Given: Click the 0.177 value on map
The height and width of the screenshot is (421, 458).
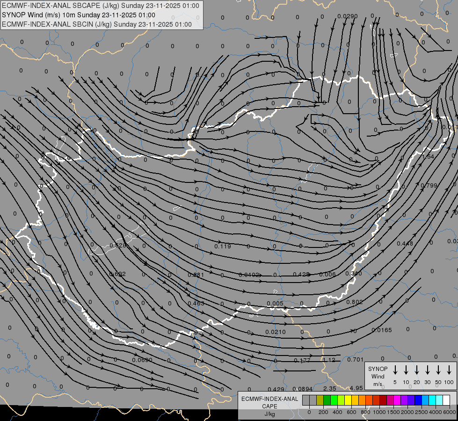Looking at the screenshot, I should (302, 361).
